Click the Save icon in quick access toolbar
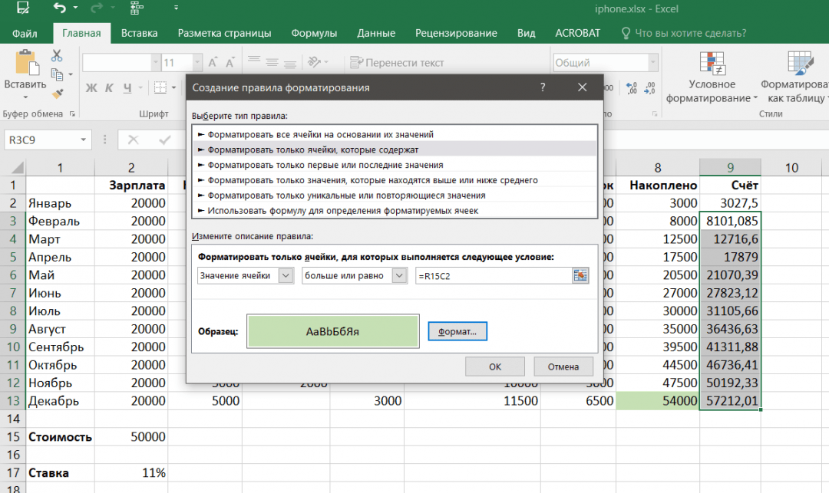Image resolution: width=829 pixels, height=493 pixels. pyautogui.click(x=22, y=9)
